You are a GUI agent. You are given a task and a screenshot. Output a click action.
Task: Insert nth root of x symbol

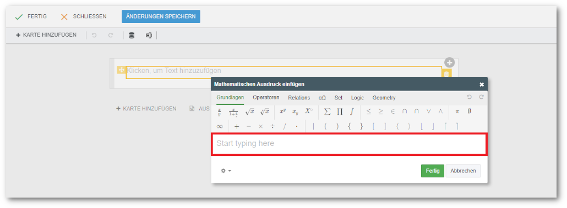click(x=264, y=111)
